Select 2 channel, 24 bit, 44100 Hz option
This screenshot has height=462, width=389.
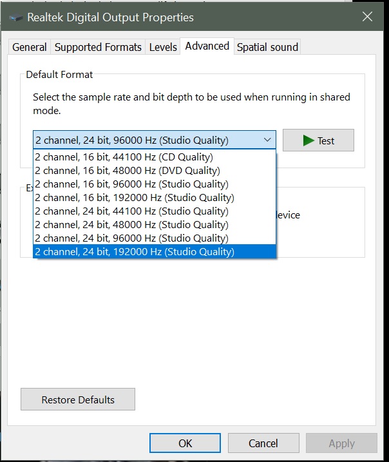(155, 211)
